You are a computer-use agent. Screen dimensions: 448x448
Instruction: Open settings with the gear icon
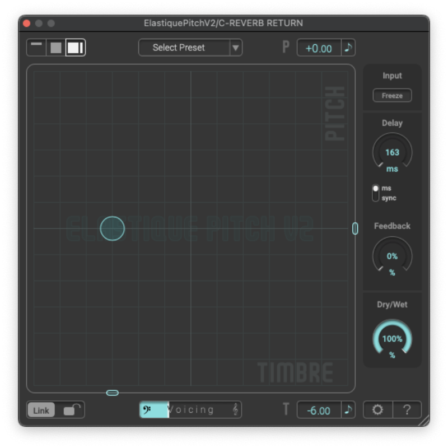[378, 410]
